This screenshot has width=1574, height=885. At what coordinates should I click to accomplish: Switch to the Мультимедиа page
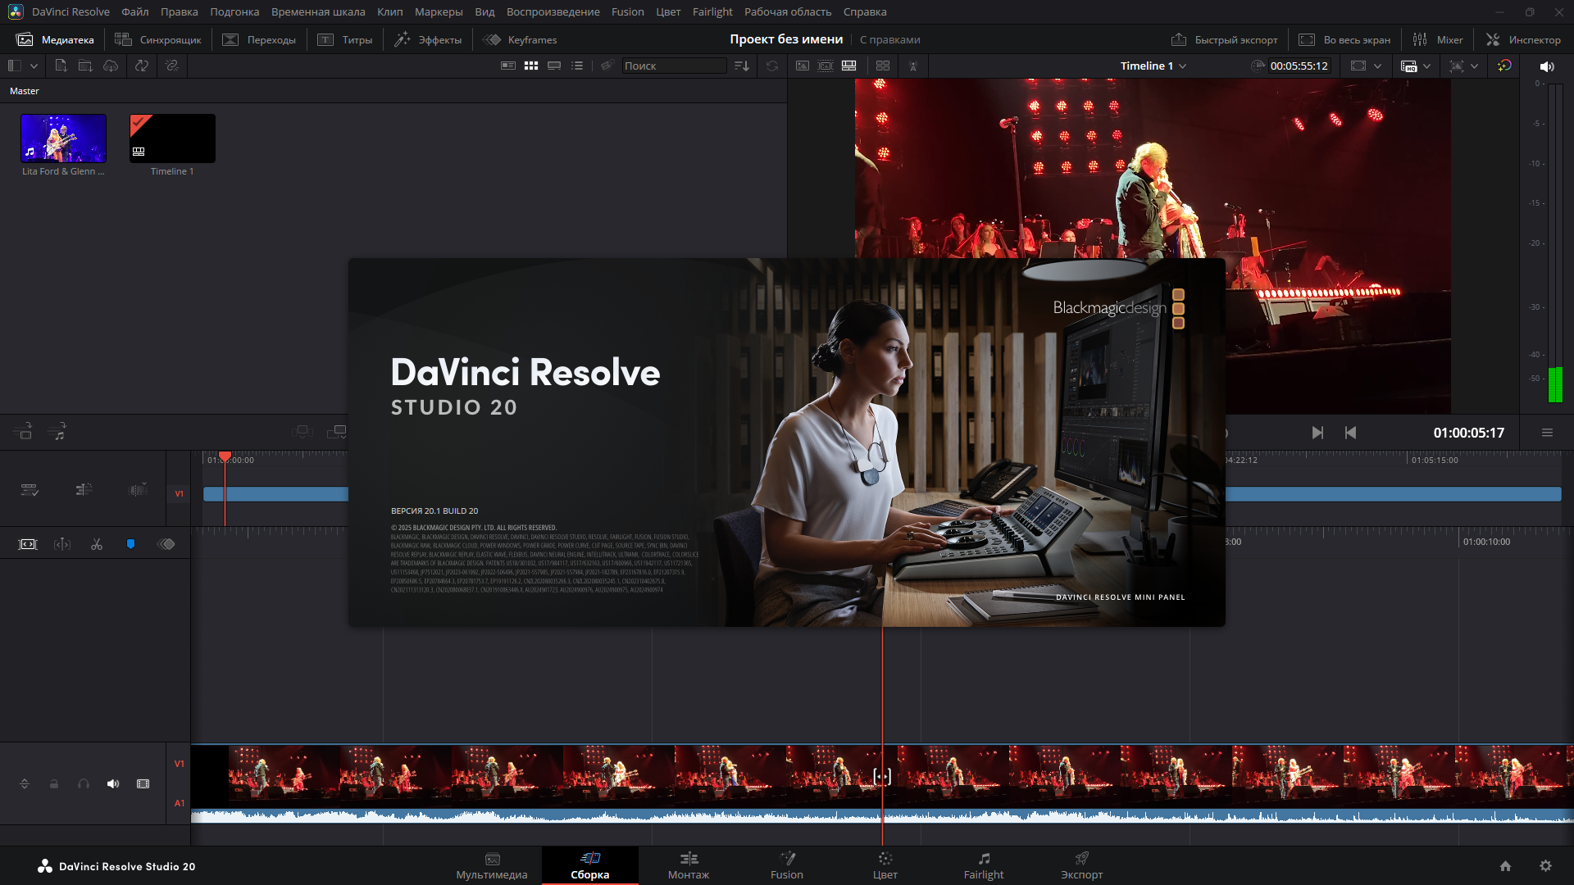tap(492, 866)
